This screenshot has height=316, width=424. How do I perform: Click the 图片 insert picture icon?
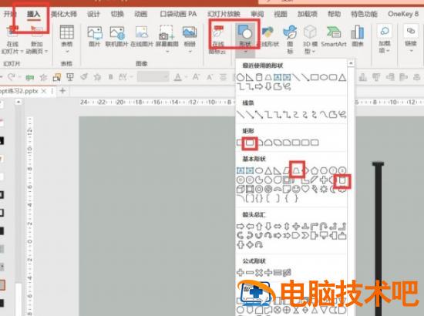94,36
